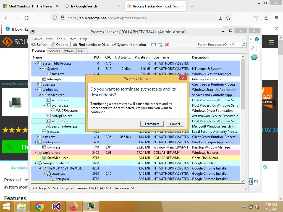Click the Refresh toolbar icon

click(33, 45)
